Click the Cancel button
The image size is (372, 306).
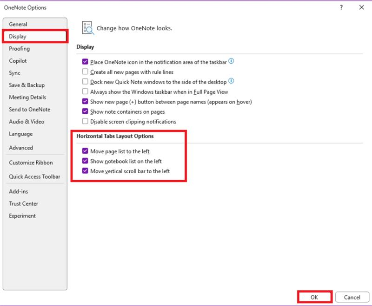coord(352,297)
